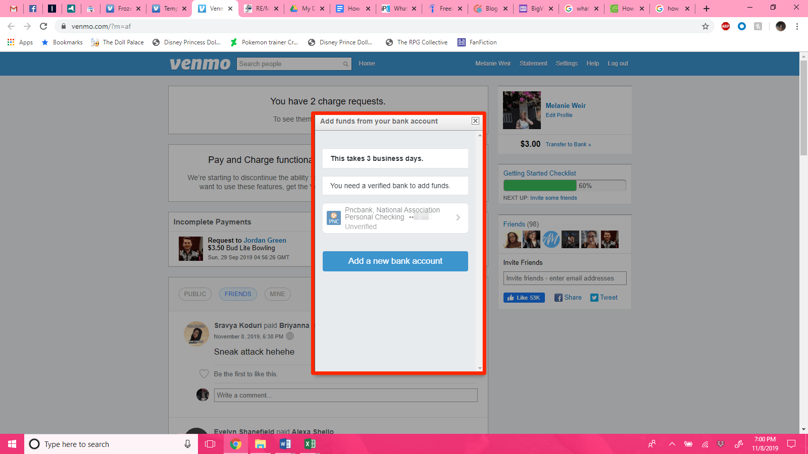Click the heart icon to like the payment

[x=204, y=374]
